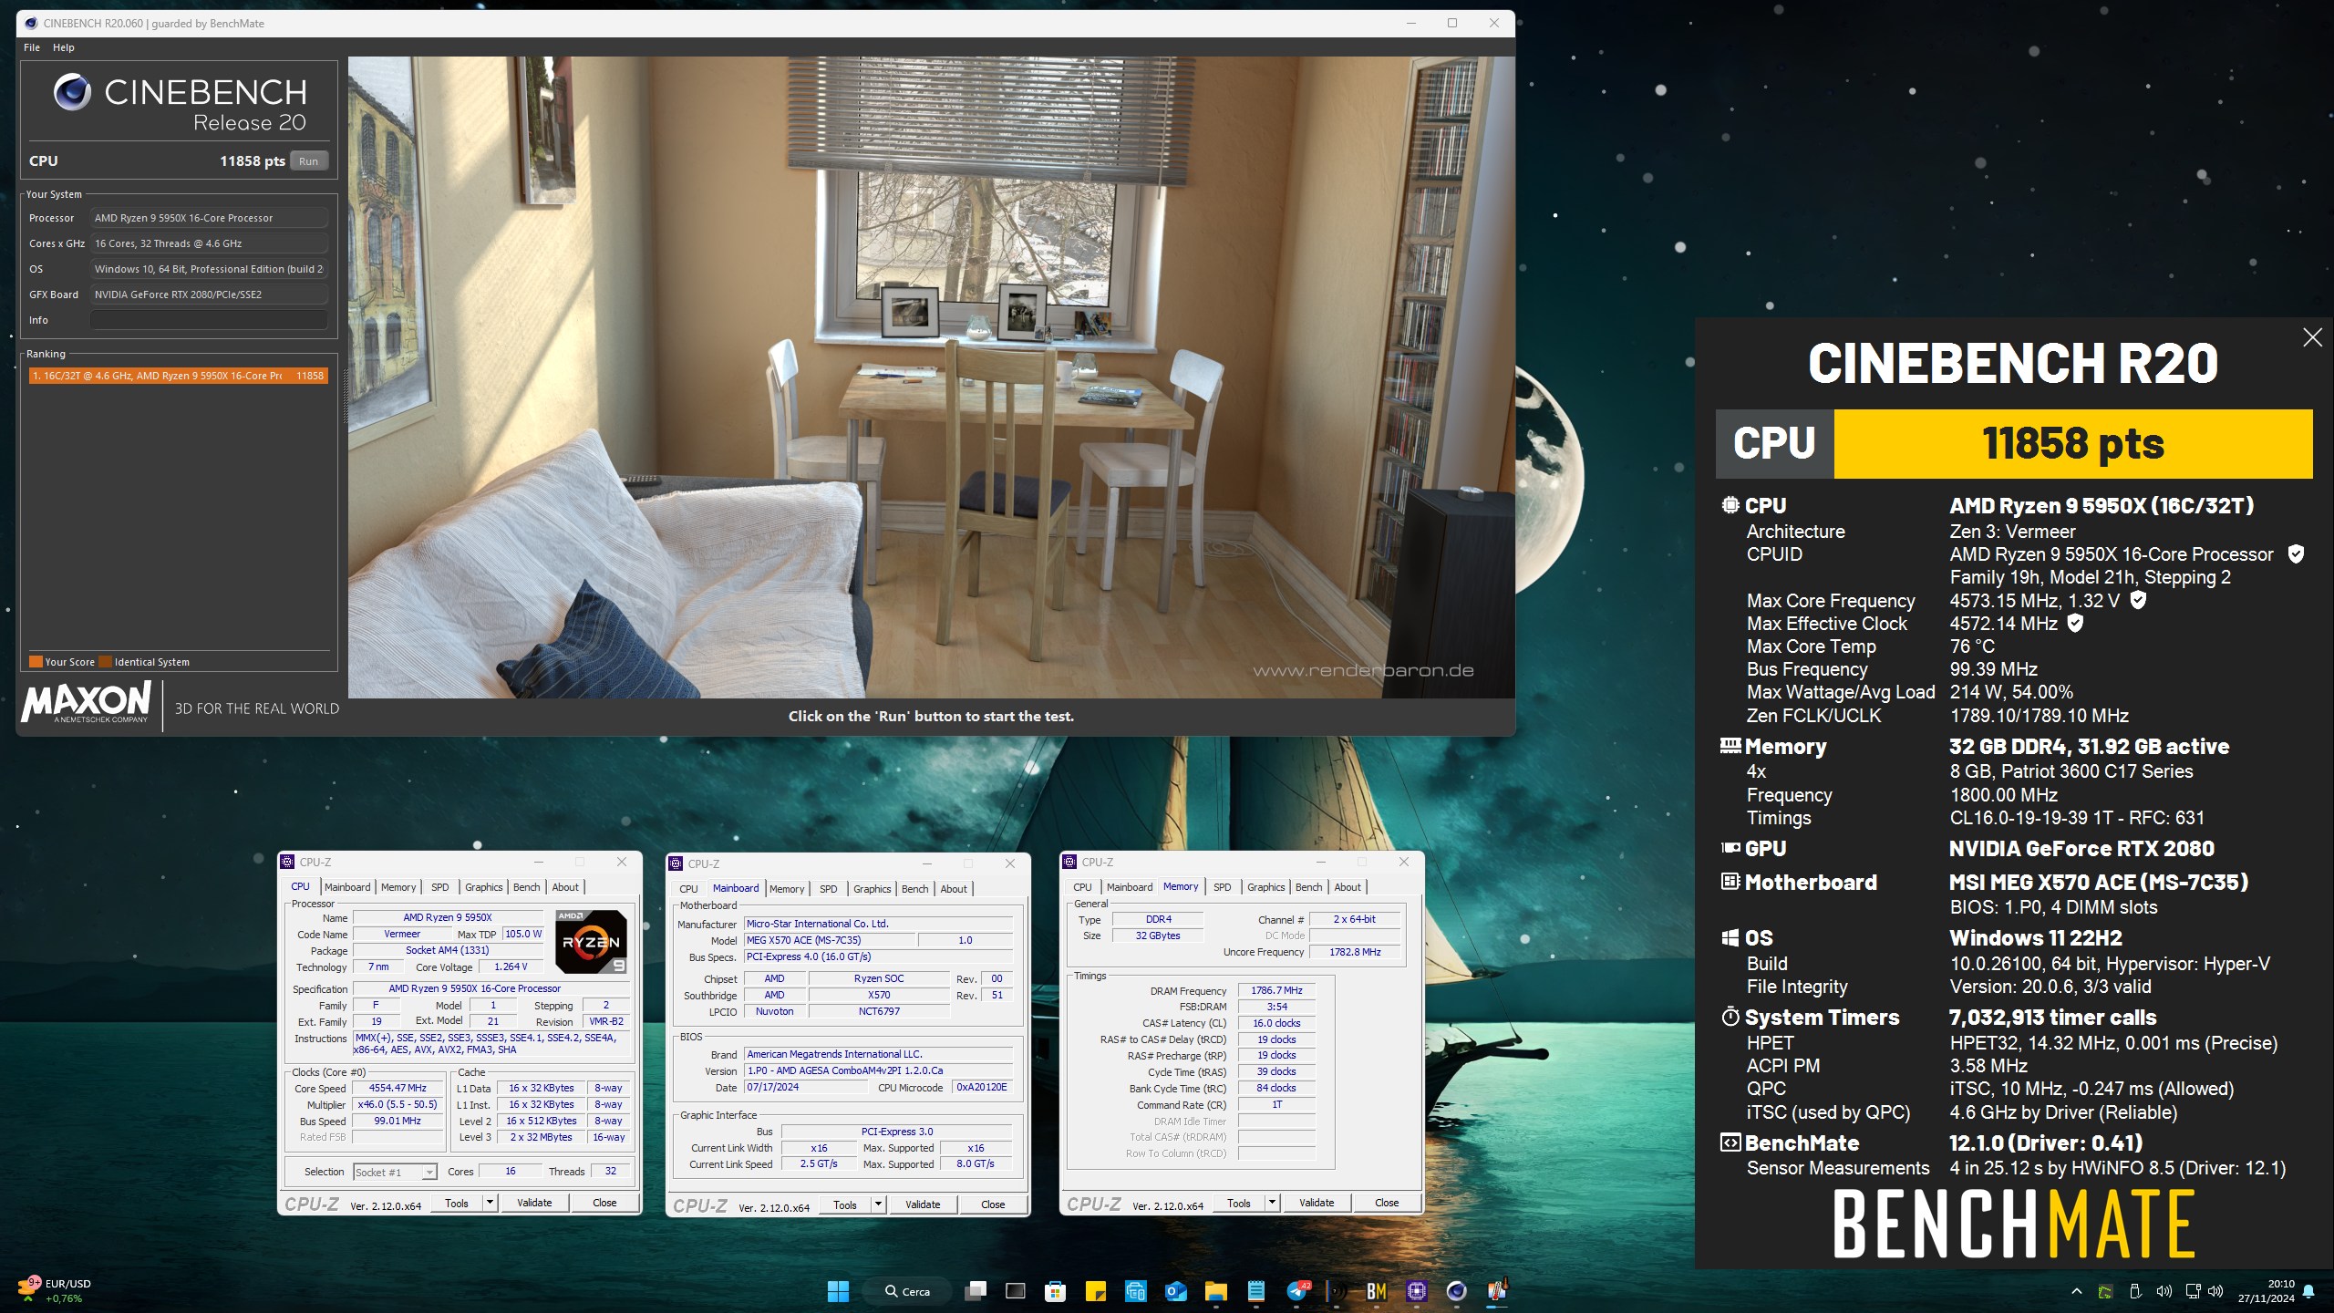Open About tab in the leftmost CPU-Z window

click(565, 887)
